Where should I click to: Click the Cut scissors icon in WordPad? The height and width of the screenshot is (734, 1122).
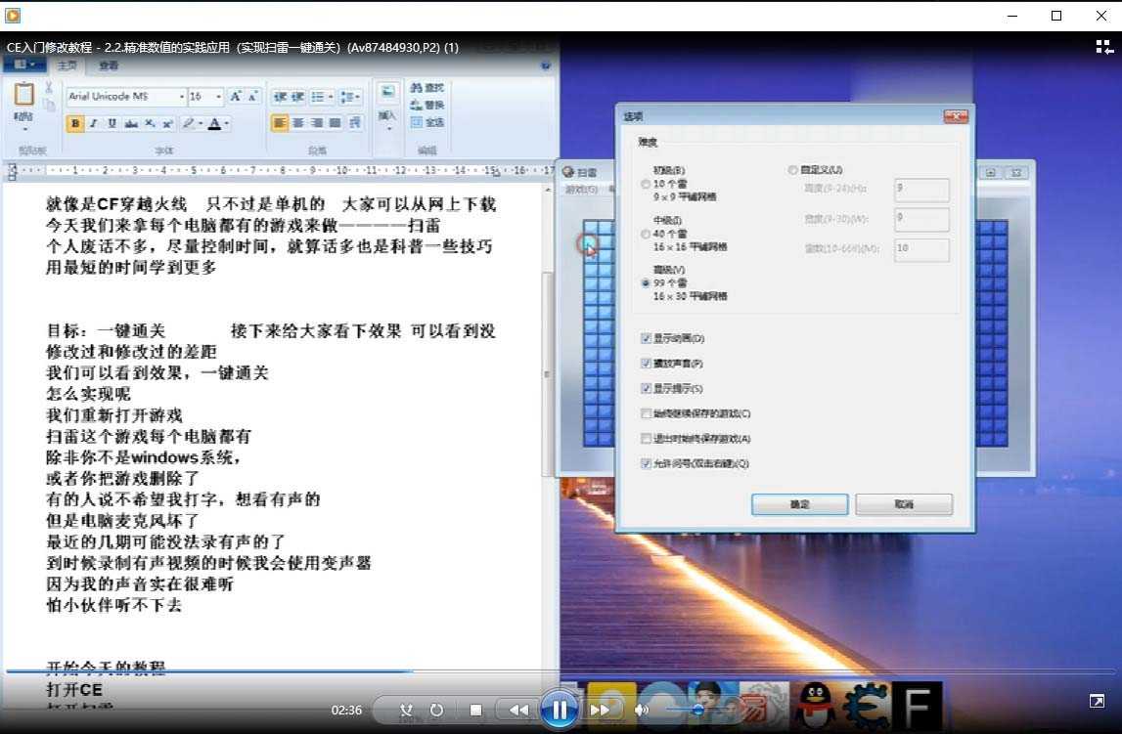tap(49, 88)
